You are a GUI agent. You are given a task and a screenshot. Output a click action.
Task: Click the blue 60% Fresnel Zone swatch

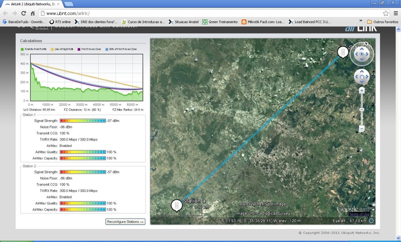[107, 49]
